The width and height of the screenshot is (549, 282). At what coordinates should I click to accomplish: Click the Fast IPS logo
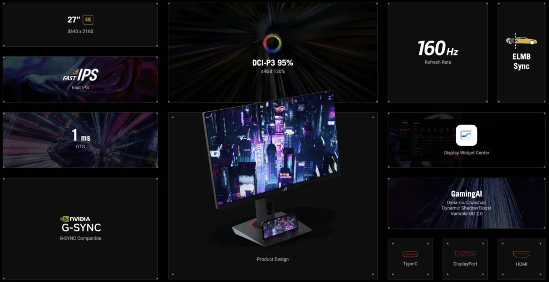(80, 75)
